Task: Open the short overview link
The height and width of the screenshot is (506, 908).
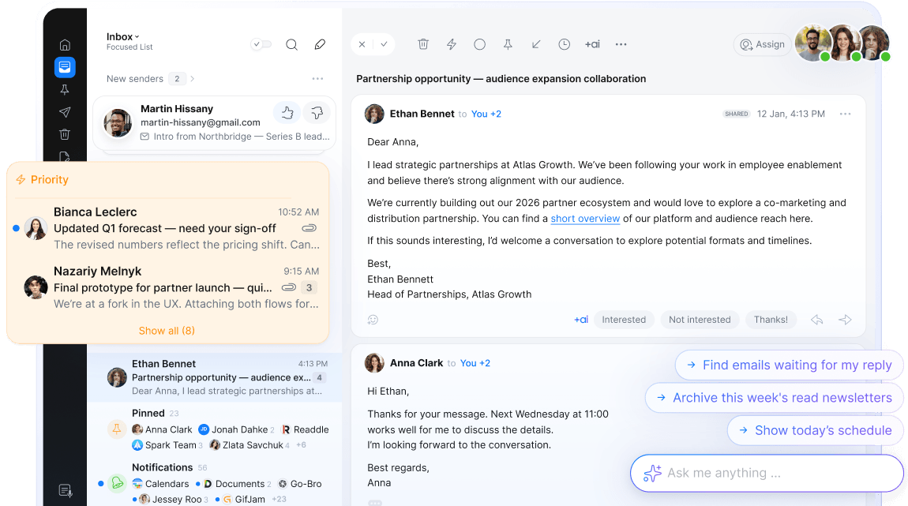Action: (585, 219)
